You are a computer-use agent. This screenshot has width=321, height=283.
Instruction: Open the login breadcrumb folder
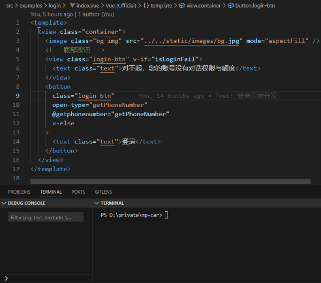tap(55, 5)
